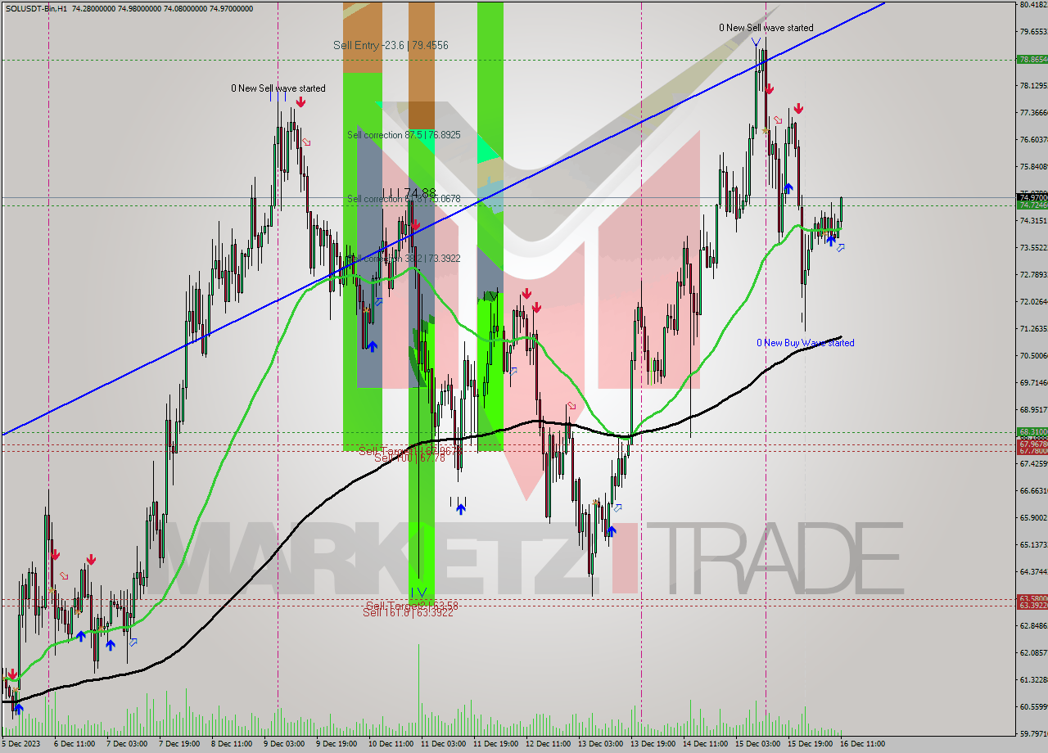Click the 73.5522 price axis value
This screenshot has width=1048, height=753.
pyautogui.click(x=1032, y=247)
